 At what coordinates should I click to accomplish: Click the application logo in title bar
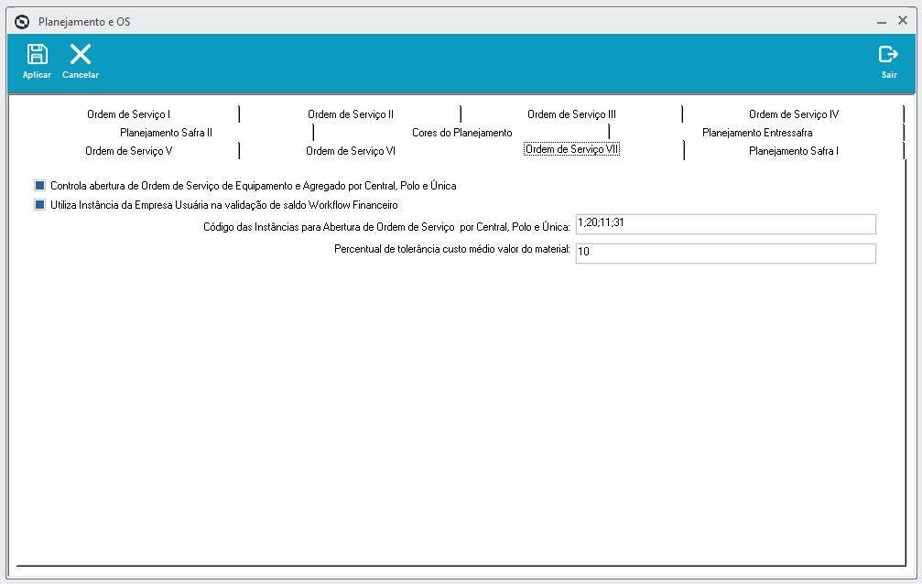tap(22, 22)
